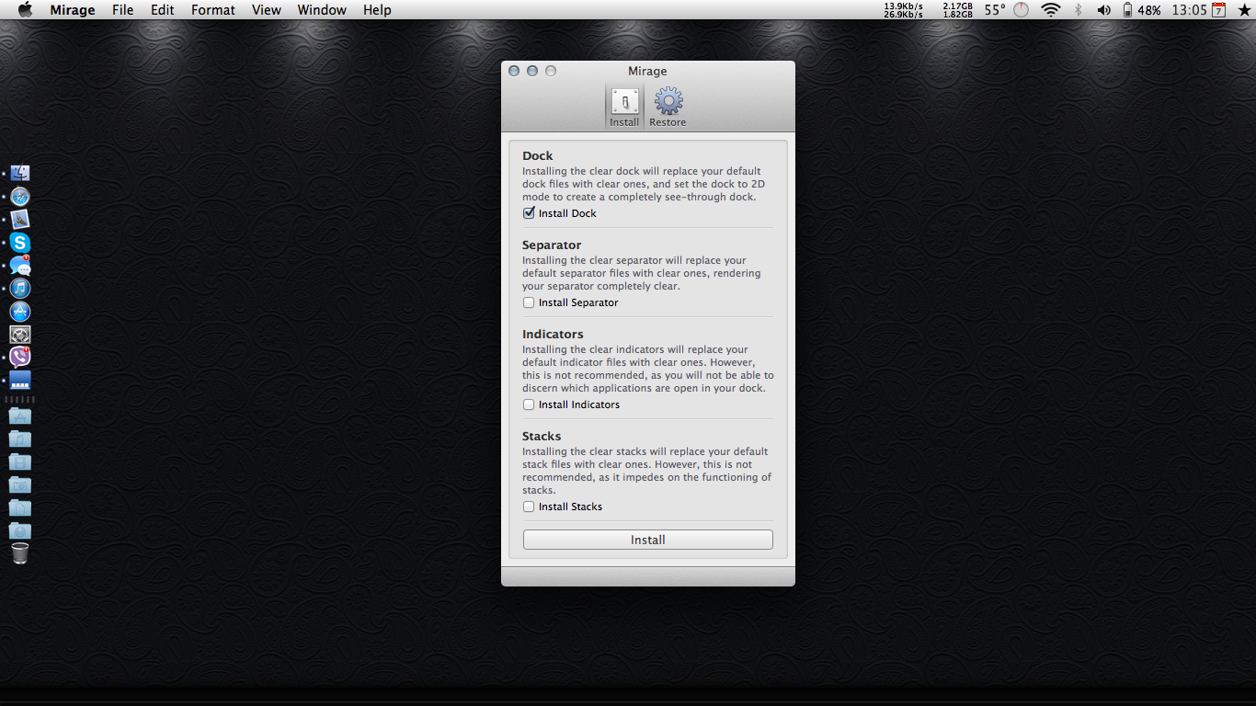Tick the Install Indicators checkbox
Image resolution: width=1256 pixels, height=706 pixels.
pyautogui.click(x=529, y=404)
